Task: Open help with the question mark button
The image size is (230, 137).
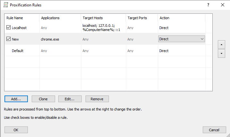Action: point(208,5)
